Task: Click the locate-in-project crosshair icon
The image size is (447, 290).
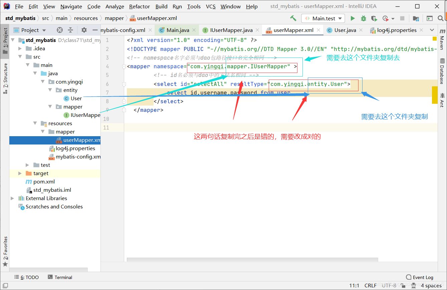Action: (x=60, y=30)
